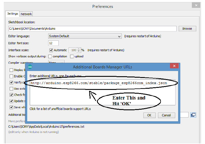Click the Additional Boards Manager URLs field in Preferences

[184, 115]
